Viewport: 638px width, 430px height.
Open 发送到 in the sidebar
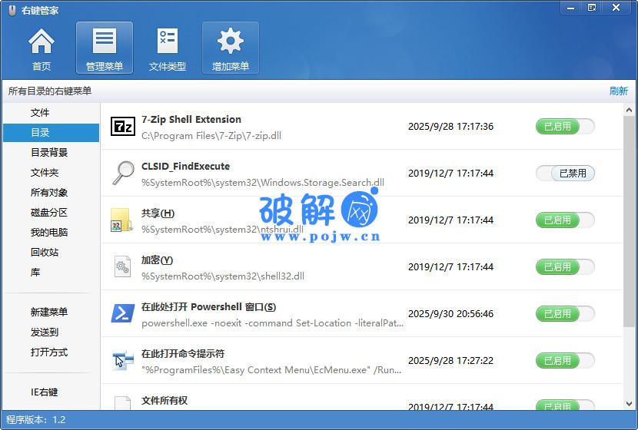click(52, 332)
